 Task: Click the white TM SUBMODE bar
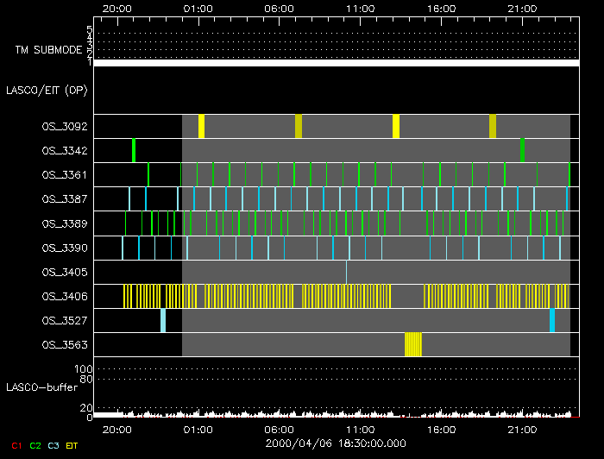[x=336, y=63]
